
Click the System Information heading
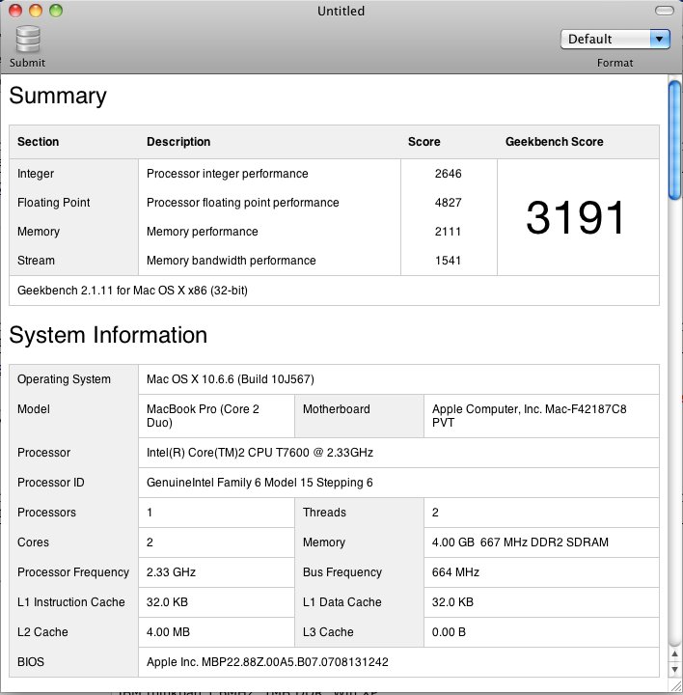pos(108,335)
